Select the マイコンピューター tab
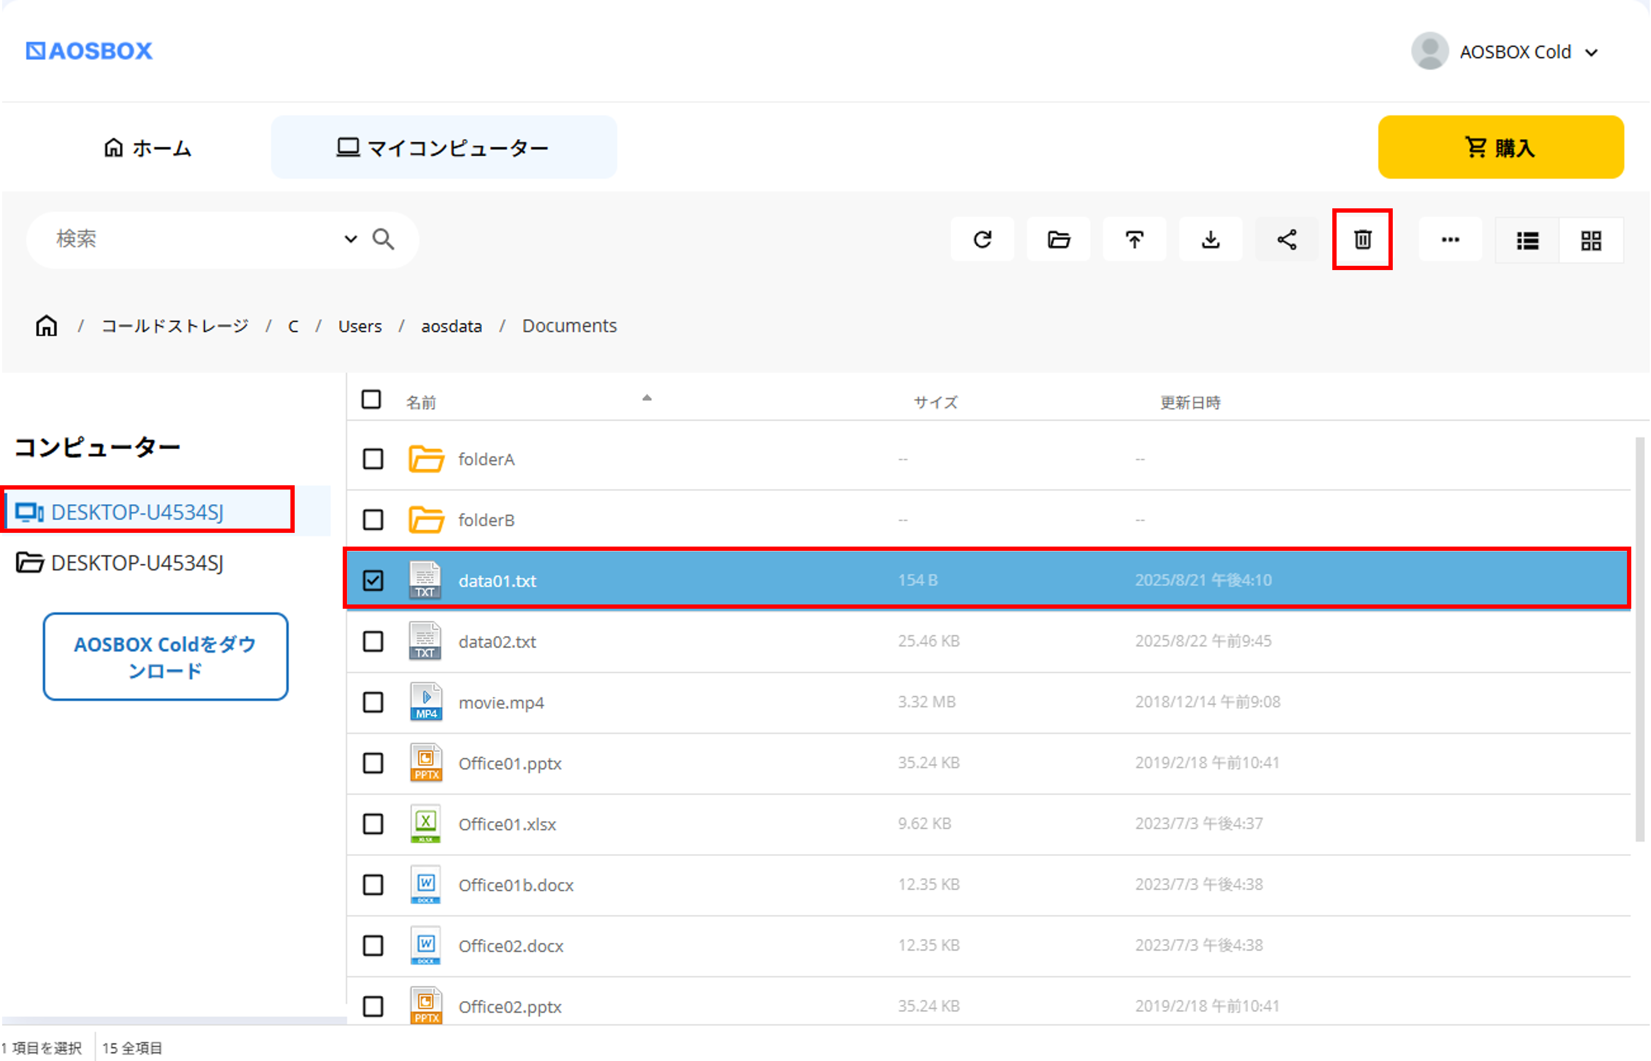Image resolution: width=1651 pixels, height=1061 pixels. [443, 147]
